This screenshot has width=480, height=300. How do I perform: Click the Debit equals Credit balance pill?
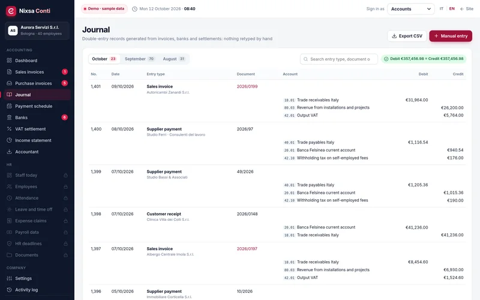point(424,59)
